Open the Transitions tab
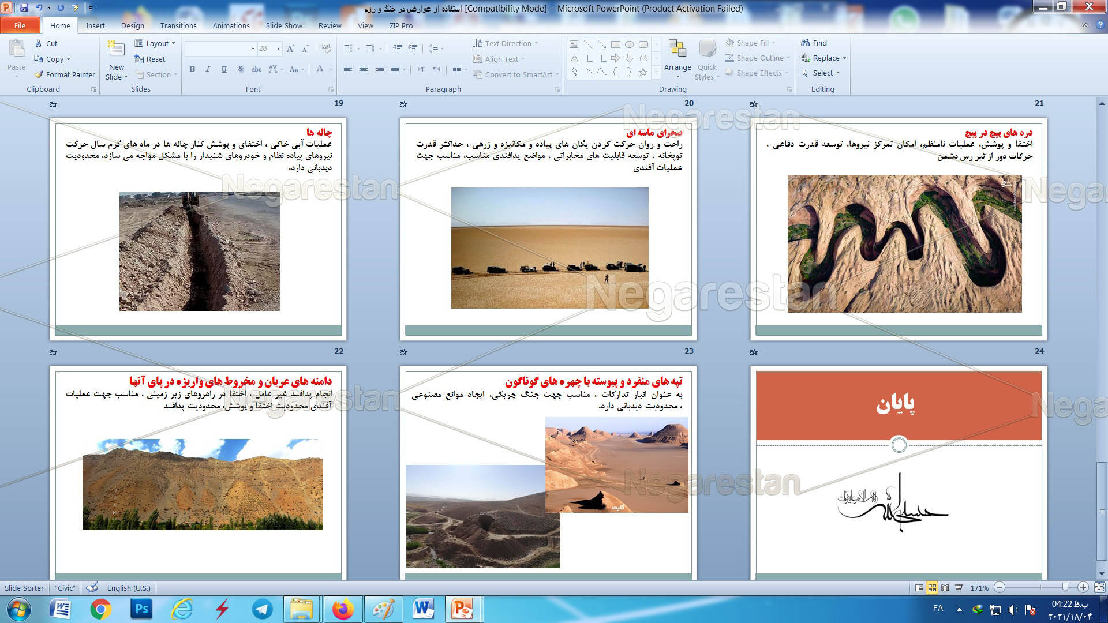 (178, 25)
